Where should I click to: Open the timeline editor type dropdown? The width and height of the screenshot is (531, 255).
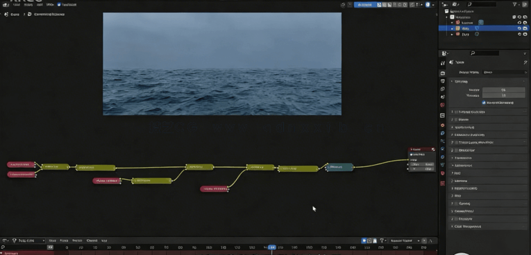point(5,240)
